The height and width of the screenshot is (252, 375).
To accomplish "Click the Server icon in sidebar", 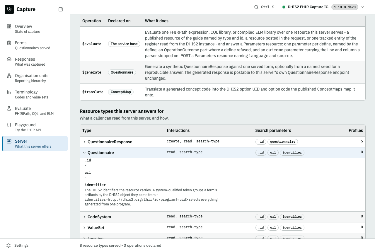I will (9, 141).
